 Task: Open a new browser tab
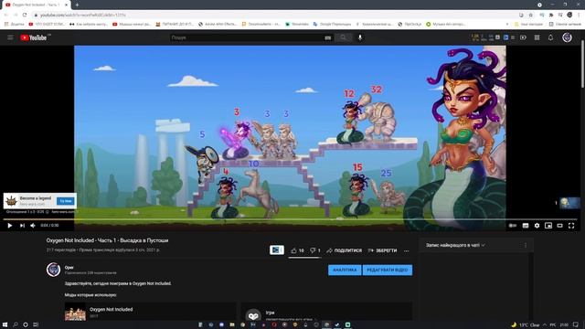(77, 5)
